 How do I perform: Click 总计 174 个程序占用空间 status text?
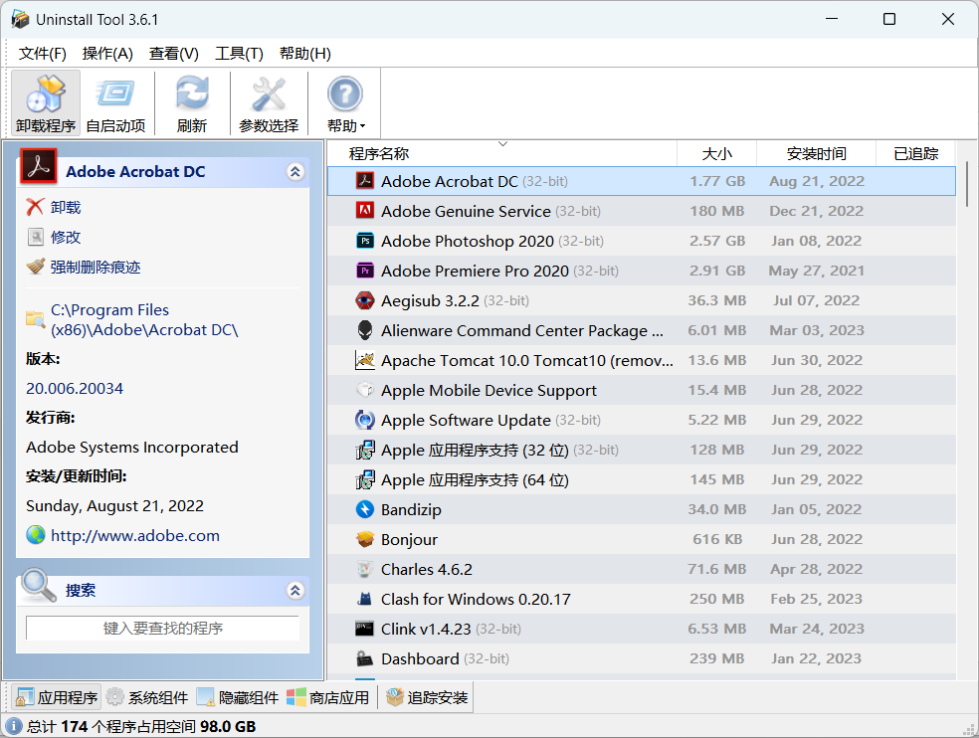coord(141,726)
